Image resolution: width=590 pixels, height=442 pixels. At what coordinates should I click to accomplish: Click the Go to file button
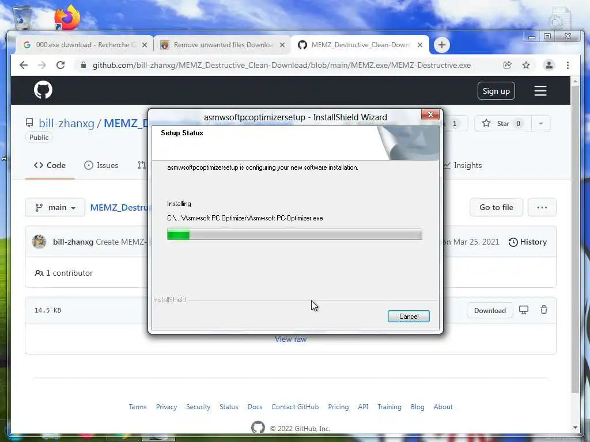coord(496,207)
